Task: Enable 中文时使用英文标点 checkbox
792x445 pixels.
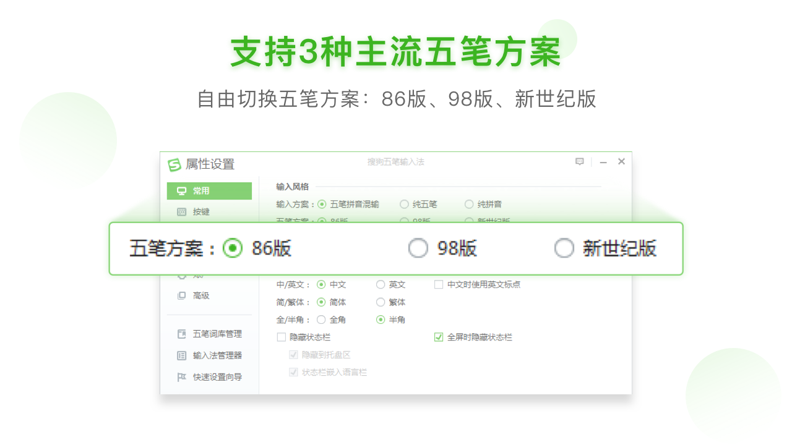Action: point(439,285)
